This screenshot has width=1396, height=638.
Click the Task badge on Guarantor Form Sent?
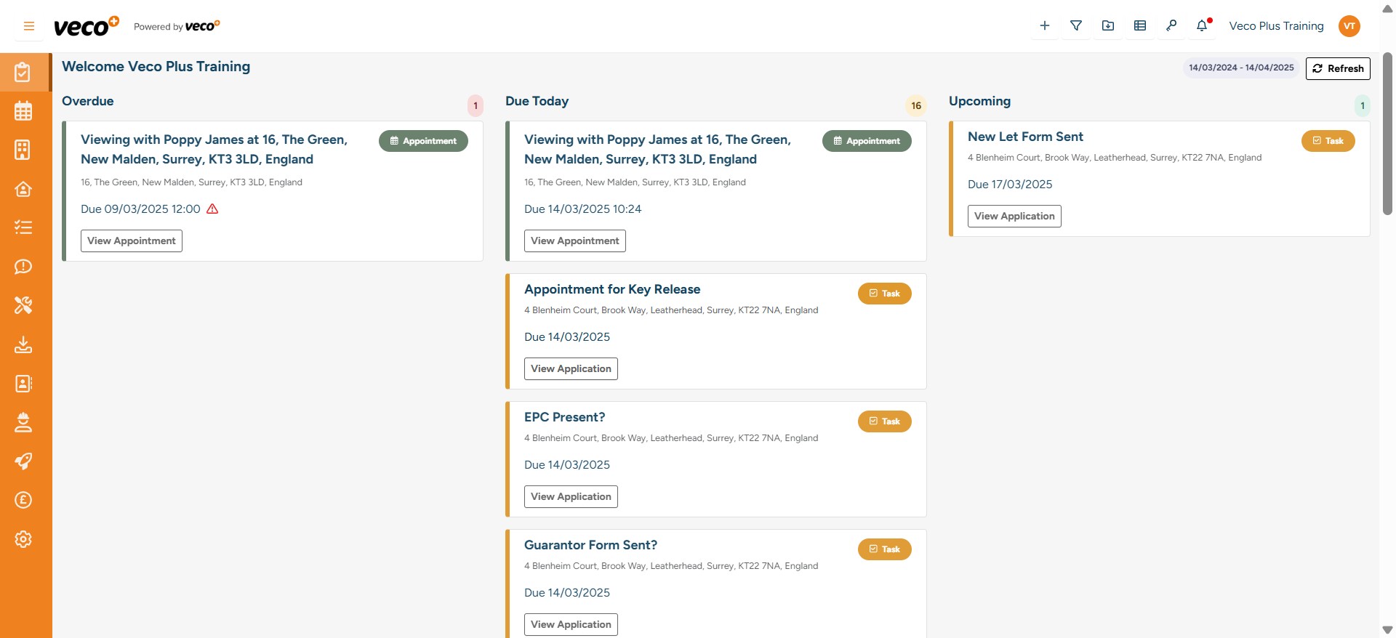(885, 549)
